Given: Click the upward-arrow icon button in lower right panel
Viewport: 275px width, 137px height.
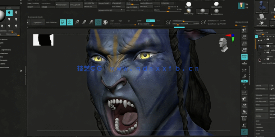Looking at the screenshot, I should 272,89.
